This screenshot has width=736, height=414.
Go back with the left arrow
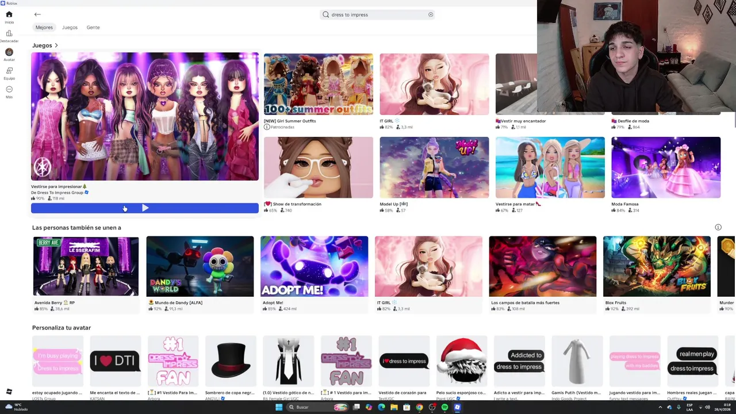[37, 14]
